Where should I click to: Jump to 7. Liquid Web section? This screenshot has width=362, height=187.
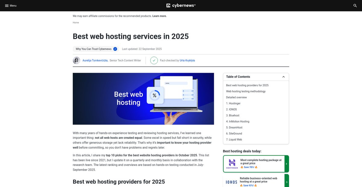234,140
